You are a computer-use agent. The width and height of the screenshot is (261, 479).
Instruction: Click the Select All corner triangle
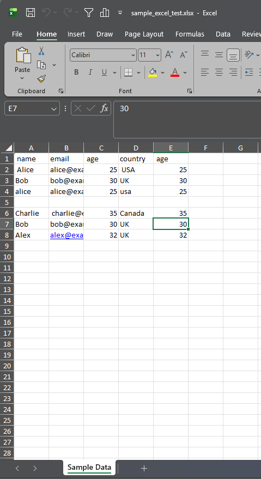click(x=9, y=148)
